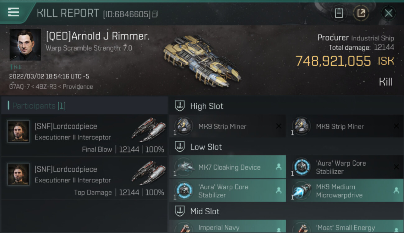Click person icon on MK9 Medium Microwarpdrive

tap(396, 191)
